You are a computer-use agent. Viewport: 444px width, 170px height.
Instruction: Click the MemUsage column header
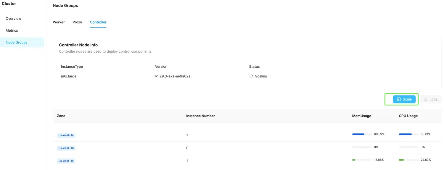pos(361,116)
